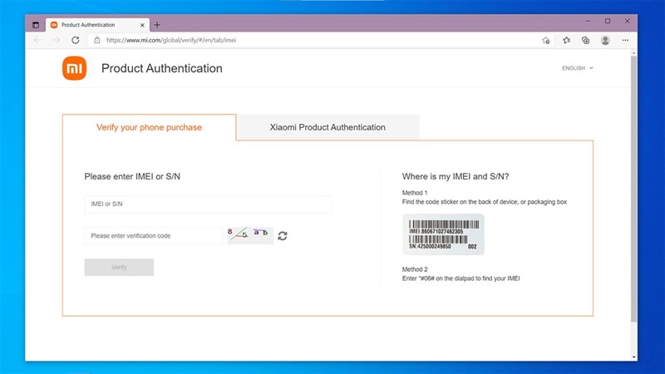This screenshot has width=665, height=374.
Task: Open the browser Settings and more menu
Action: pyautogui.click(x=625, y=40)
